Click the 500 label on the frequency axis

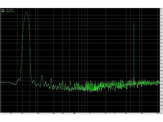coord(74,114)
